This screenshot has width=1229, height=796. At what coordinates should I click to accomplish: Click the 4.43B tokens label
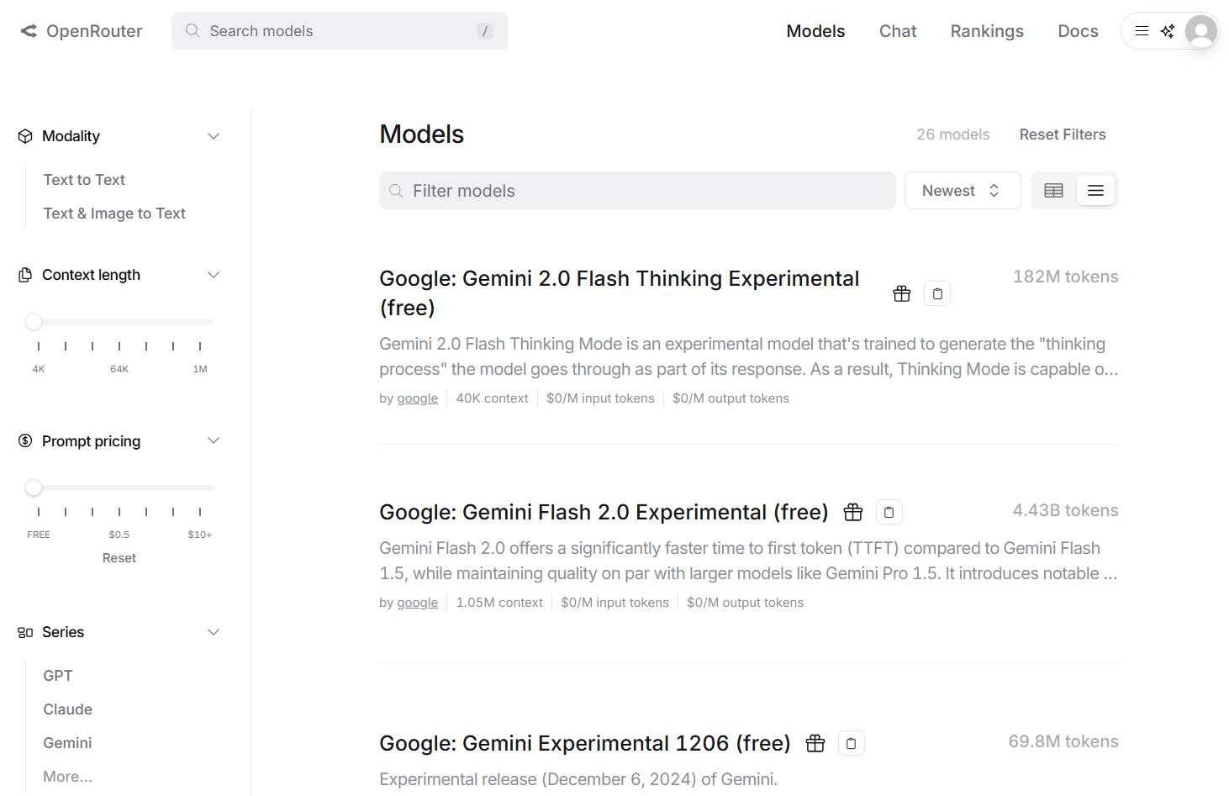(1065, 510)
